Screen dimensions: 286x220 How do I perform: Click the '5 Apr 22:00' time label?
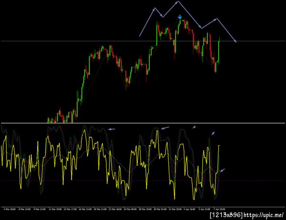tap(204, 209)
